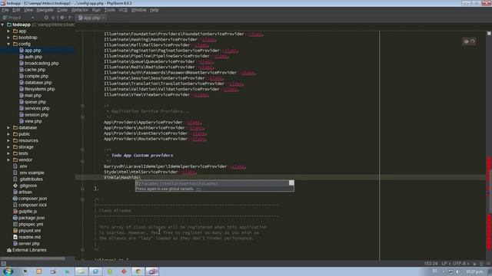
Task: Expand the tests folder
Action: (x=8, y=153)
